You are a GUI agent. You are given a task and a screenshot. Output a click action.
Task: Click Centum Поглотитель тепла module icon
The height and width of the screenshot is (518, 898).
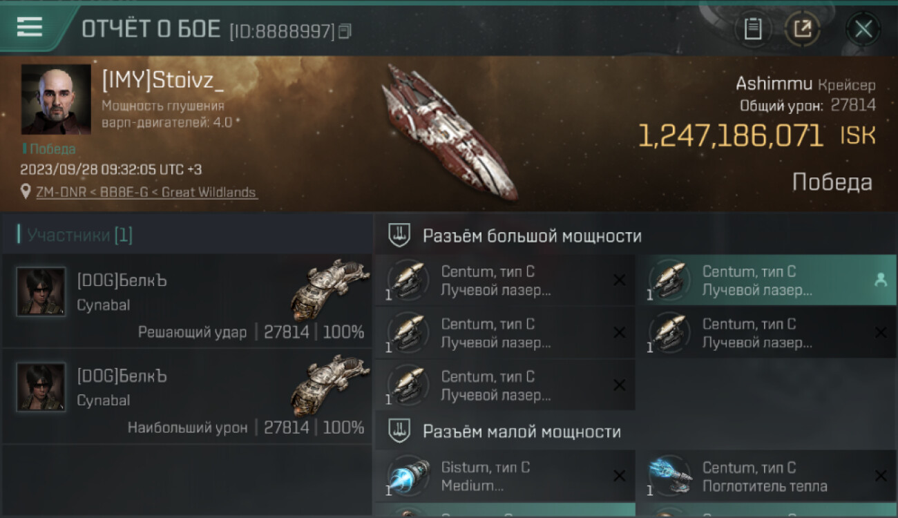(x=669, y=475)
